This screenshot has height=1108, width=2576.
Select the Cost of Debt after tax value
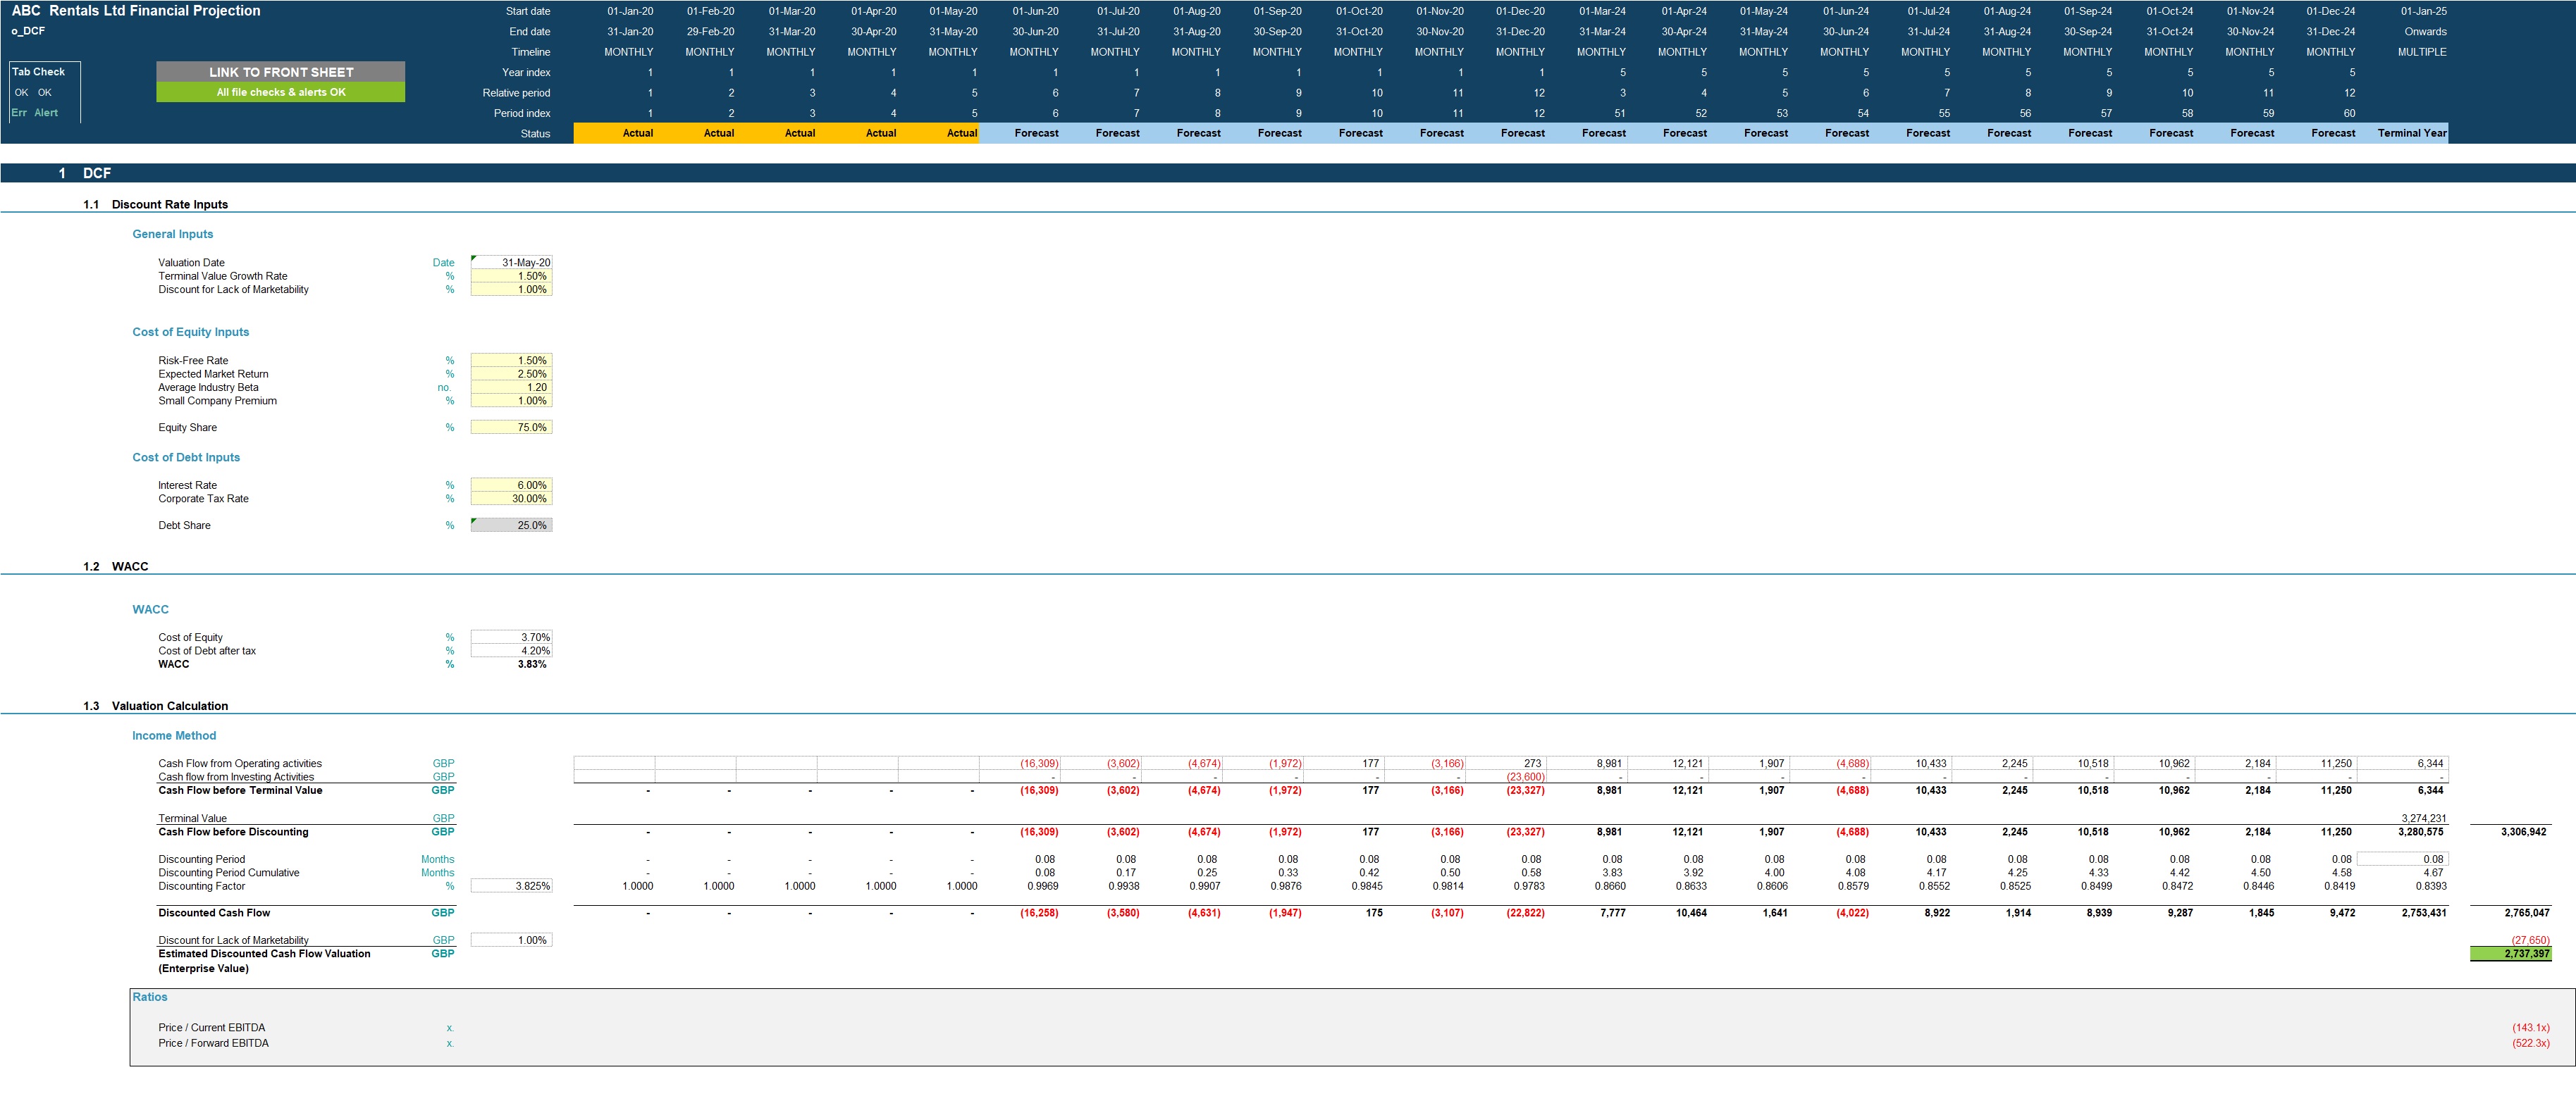[x=511, y=650]
